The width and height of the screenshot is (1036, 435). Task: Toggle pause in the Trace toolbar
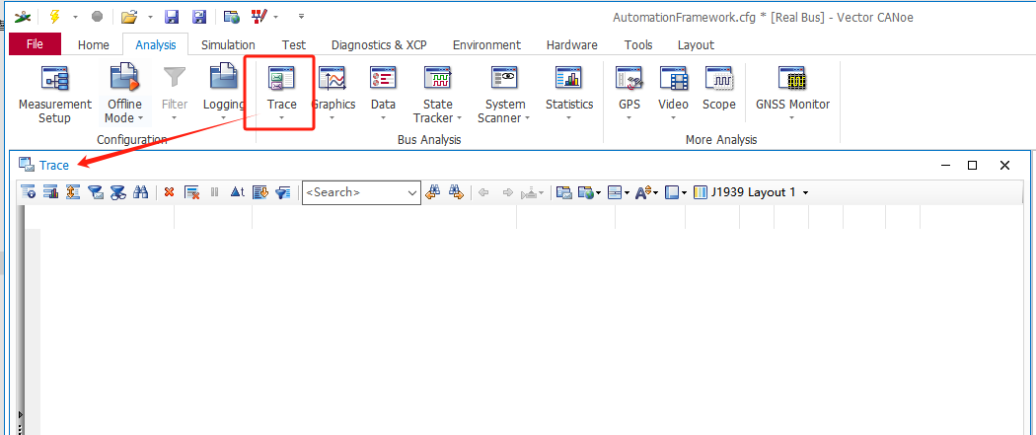[x=214, y=192]
